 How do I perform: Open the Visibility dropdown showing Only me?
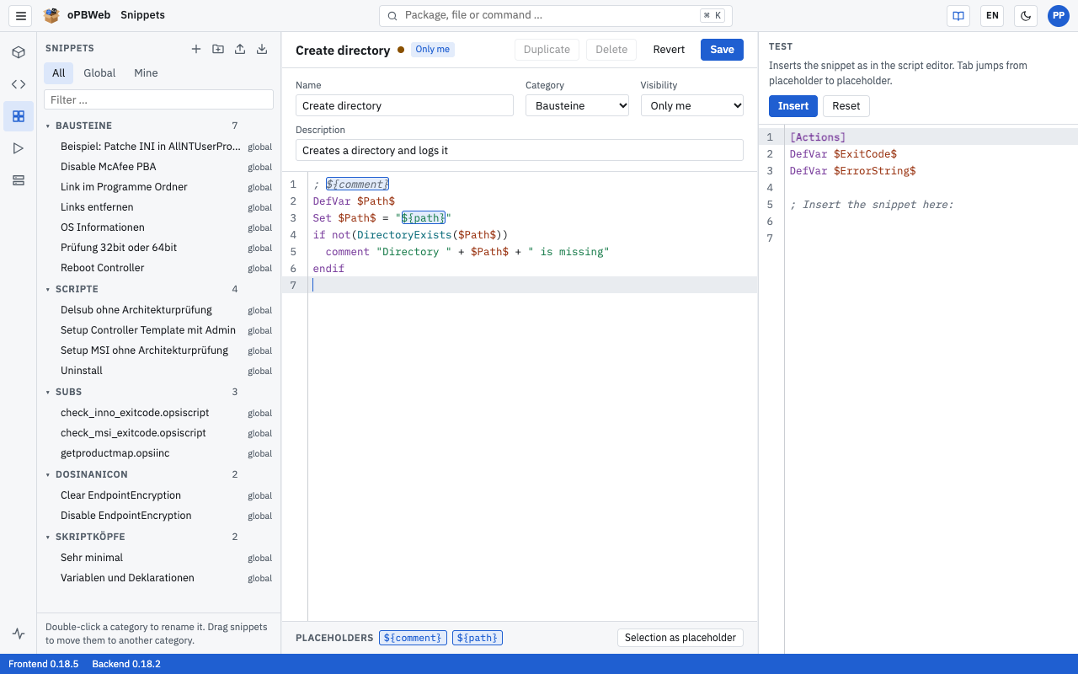pos(692,105)
